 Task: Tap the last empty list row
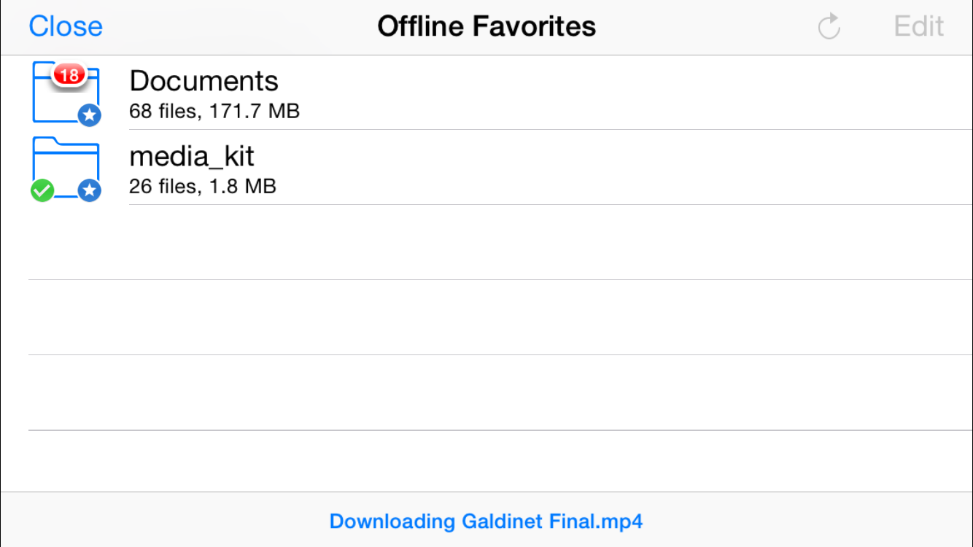500,461
